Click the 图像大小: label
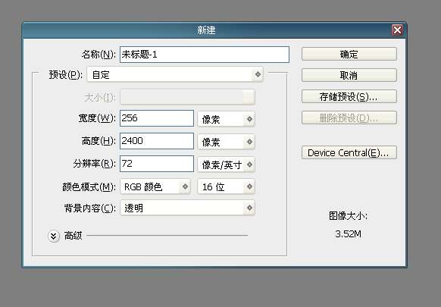This screenshot has width=441, height=307. (349, 216)
